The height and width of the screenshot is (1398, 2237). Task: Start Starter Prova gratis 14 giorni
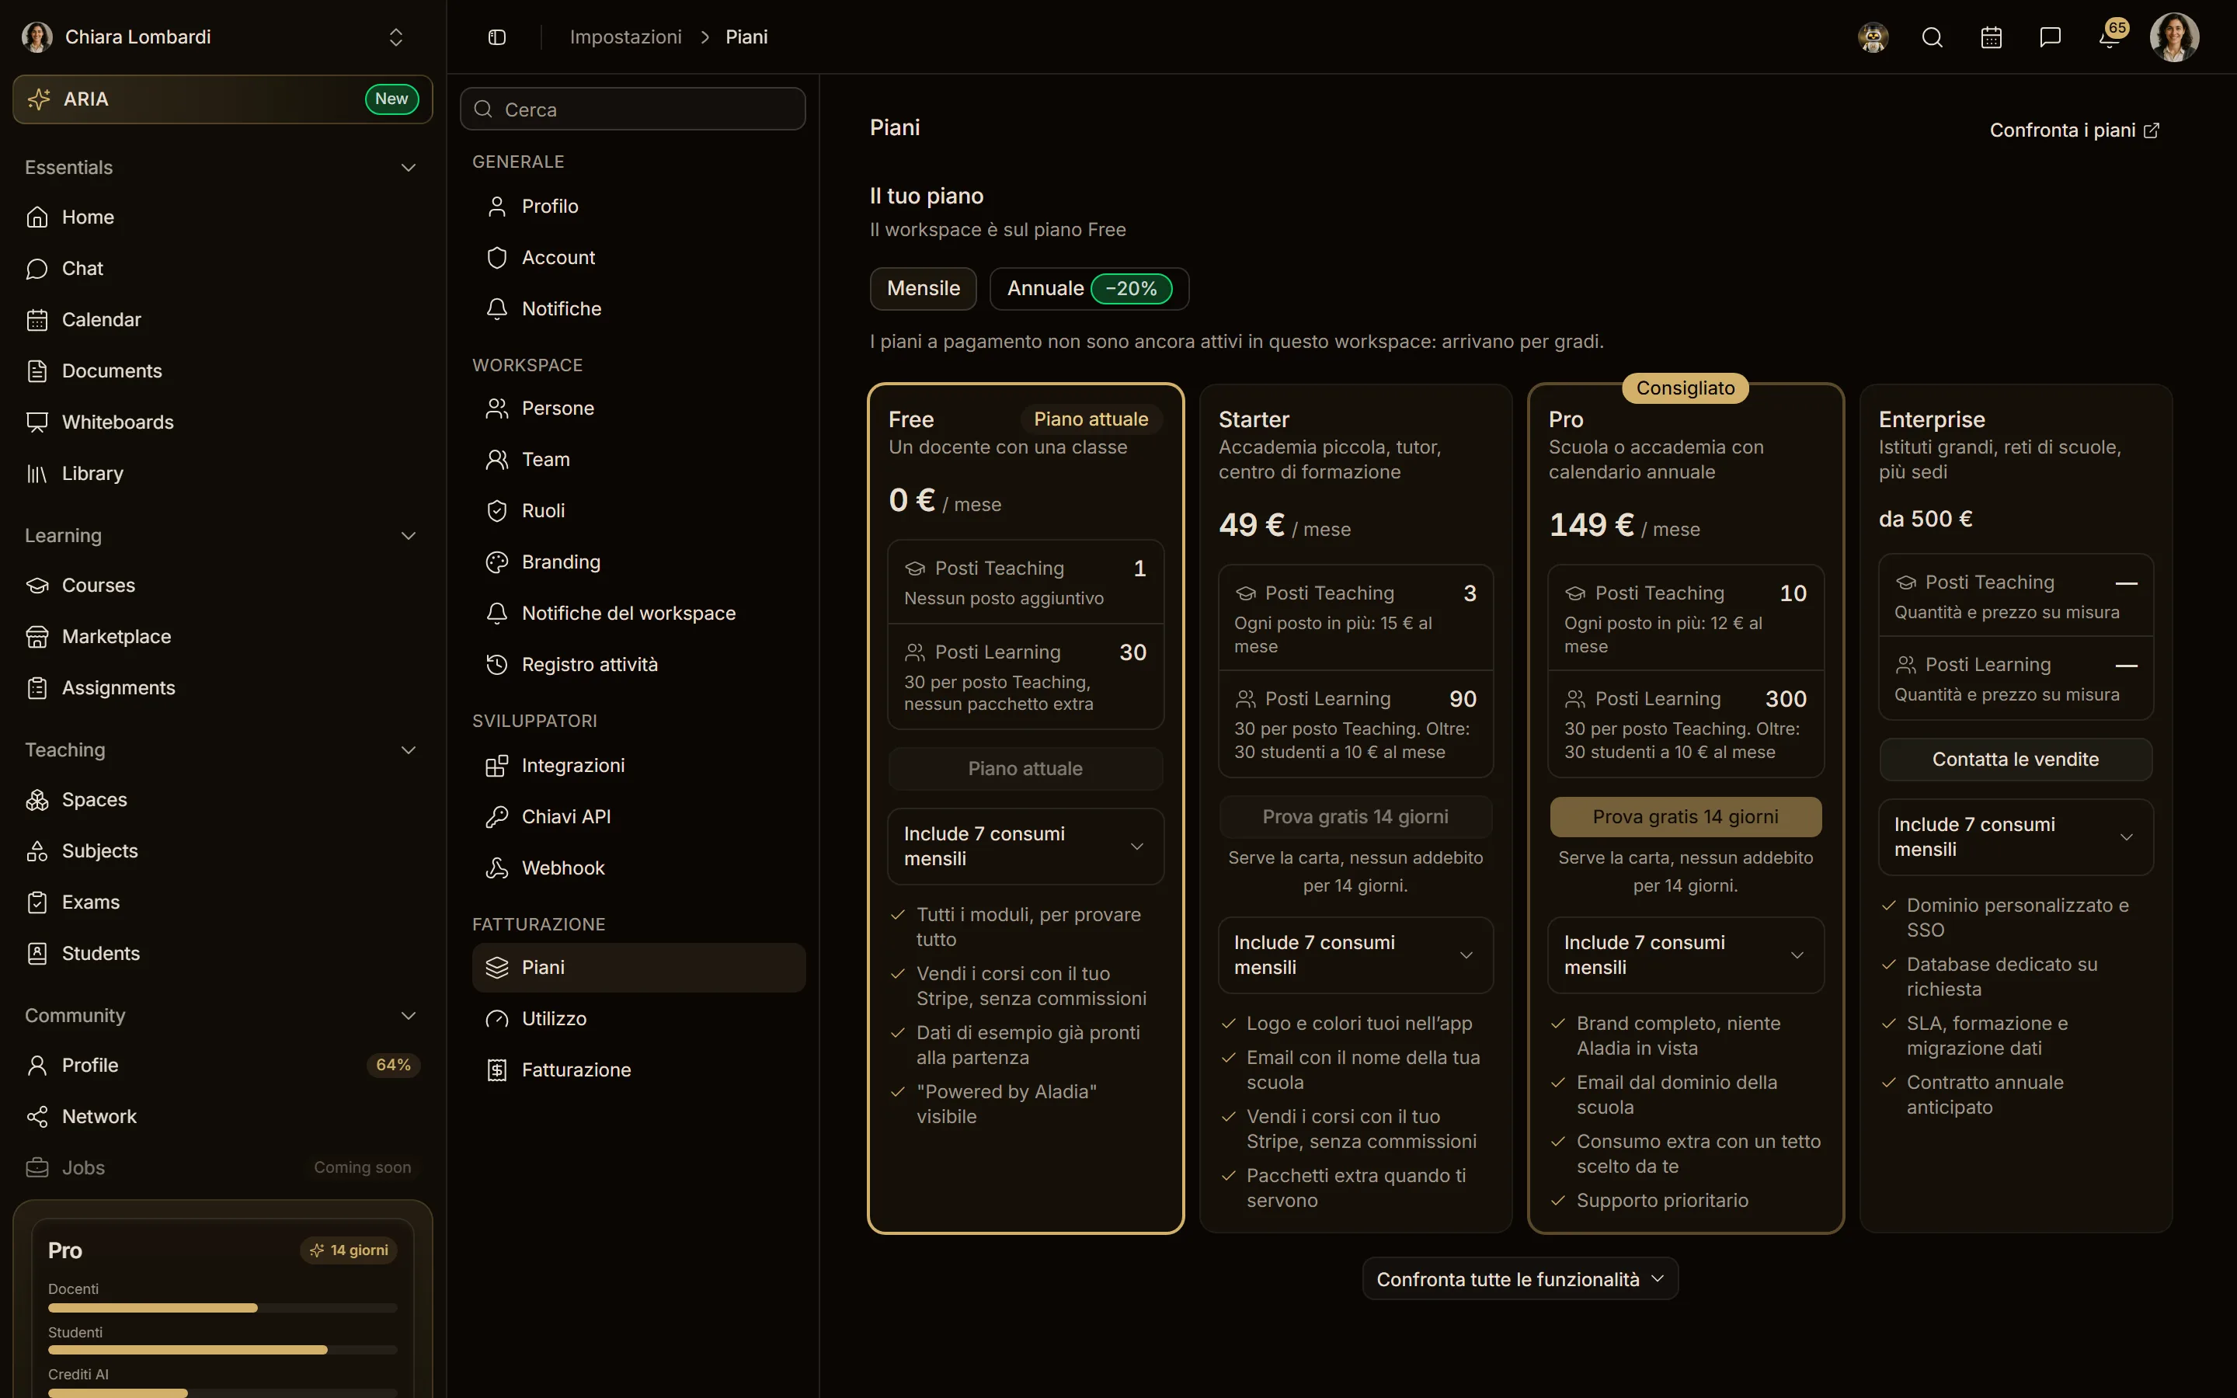point(1355,816)
